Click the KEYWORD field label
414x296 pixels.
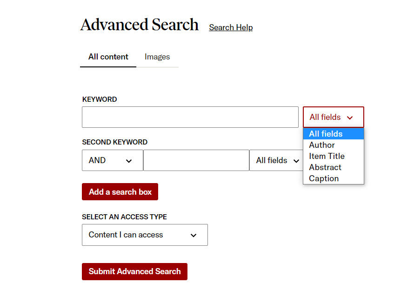(x=99, y=99)
